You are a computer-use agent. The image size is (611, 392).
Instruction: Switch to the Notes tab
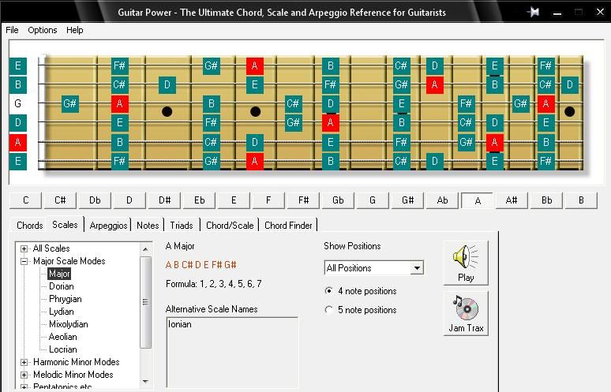[x=148, y=226]
